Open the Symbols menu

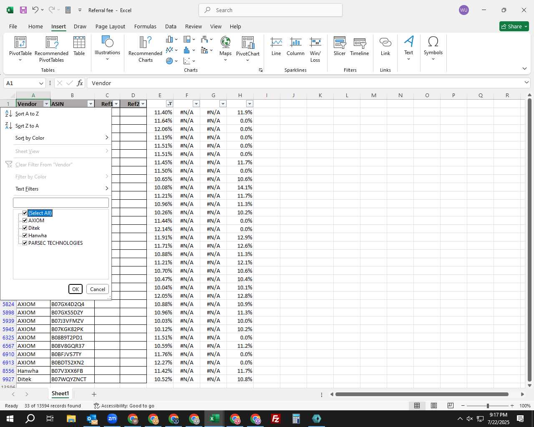(433, 48)
